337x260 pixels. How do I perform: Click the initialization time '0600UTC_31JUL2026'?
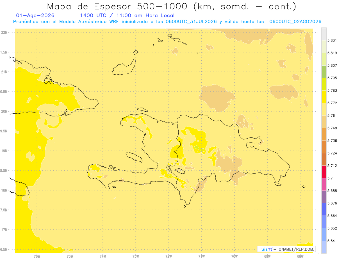191,22
